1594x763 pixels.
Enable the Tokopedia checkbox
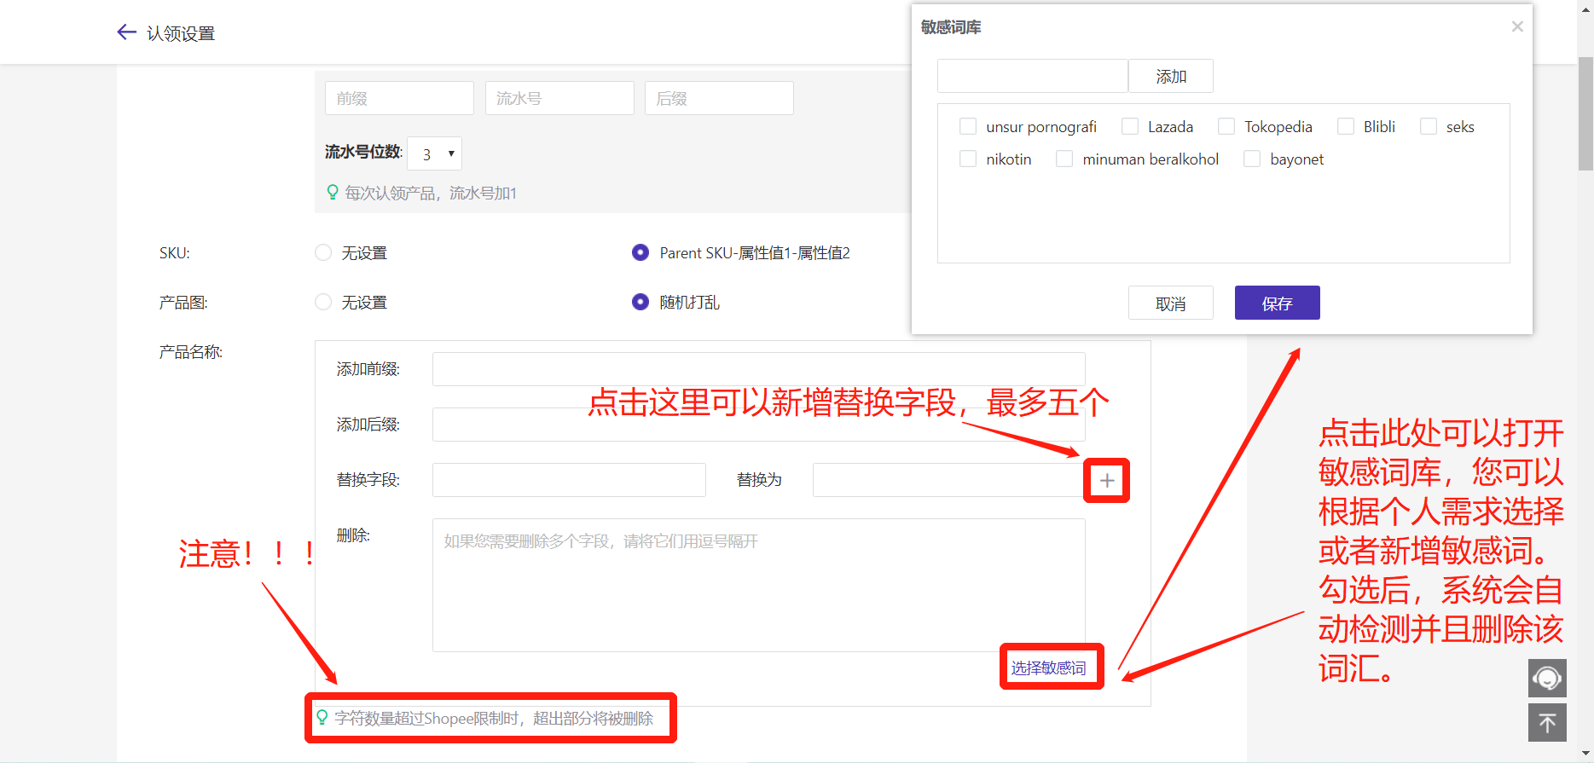click(1226, 127)
